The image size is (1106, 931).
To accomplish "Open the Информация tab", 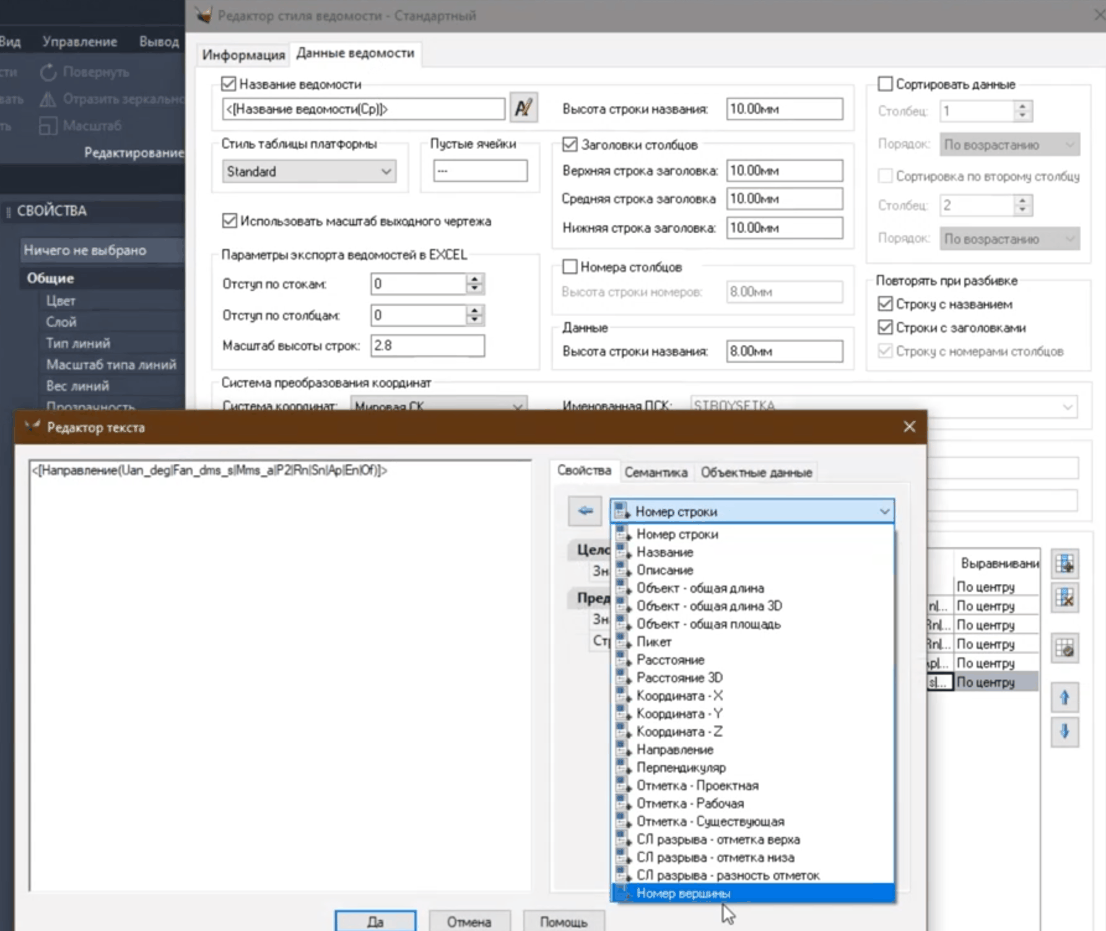I will pyautogui.click(x=243, y=55).
